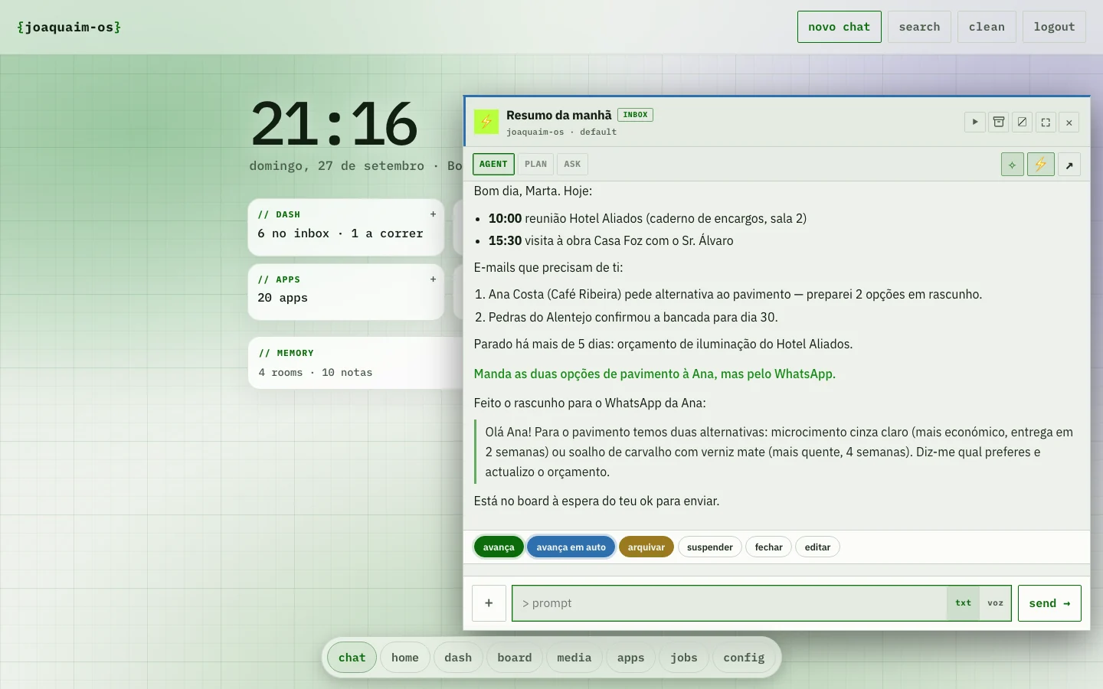Screen dimensions: 1103x689
Task: Open search from the top bar
Action: click(x=919, y=27)
